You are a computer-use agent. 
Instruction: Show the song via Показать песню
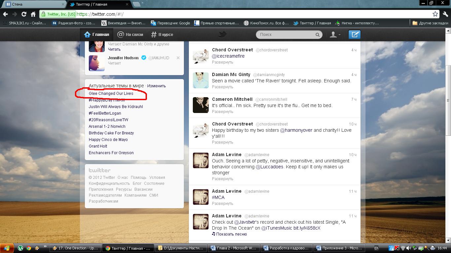pos(229,234)
